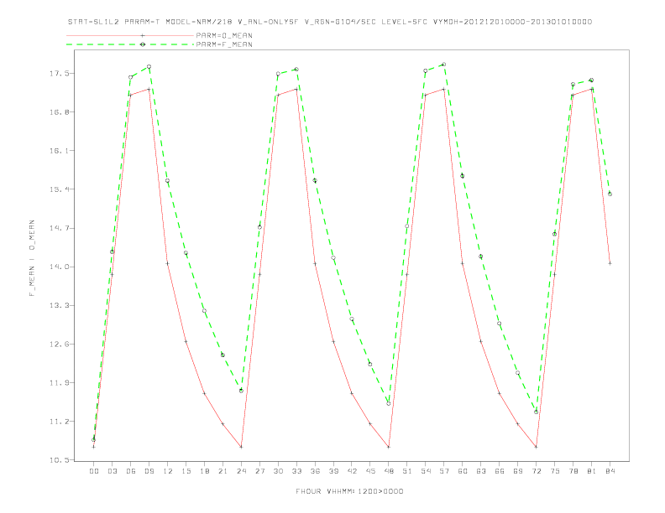Click the 15.4 y-axis tick label
This screenshot has height=513, width=665.
pyautogui.click(x=59, y=189)
